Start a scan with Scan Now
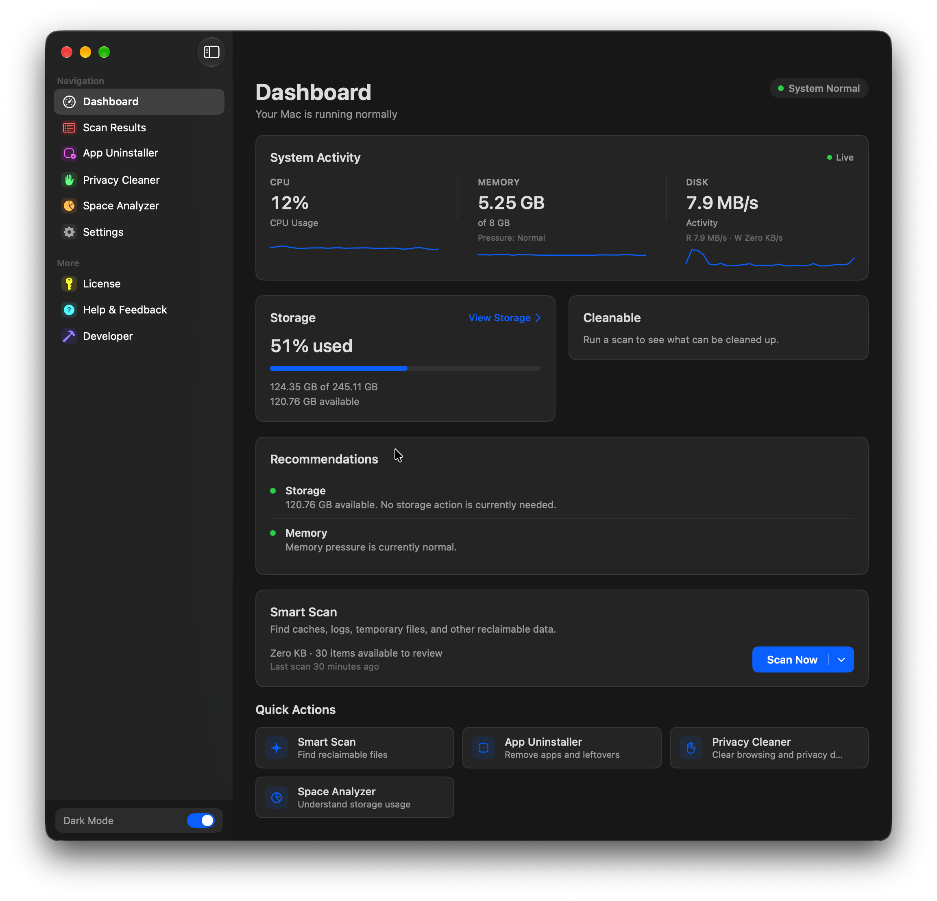 pos(792,659)
